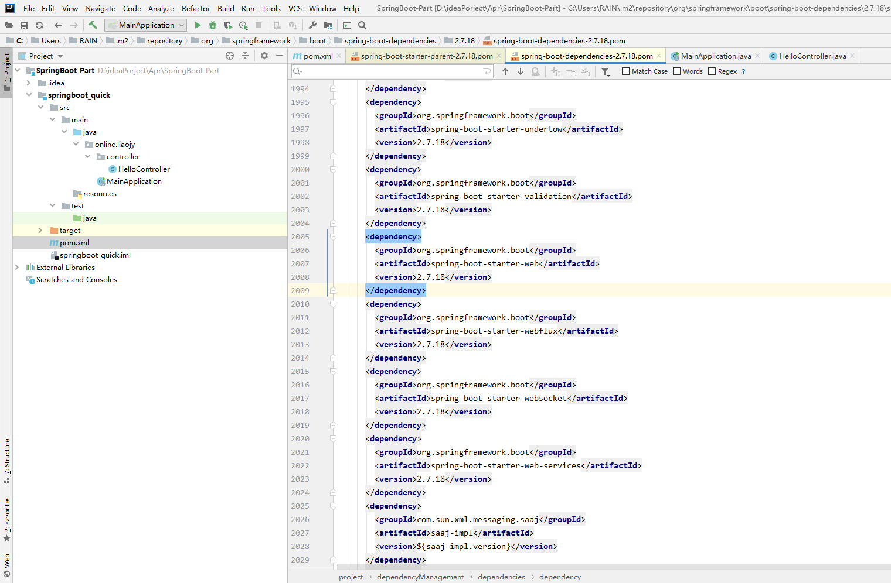891x583 pixels.
Task: Switch to the HelloController.java tab
Action: [x=812, y=56]
